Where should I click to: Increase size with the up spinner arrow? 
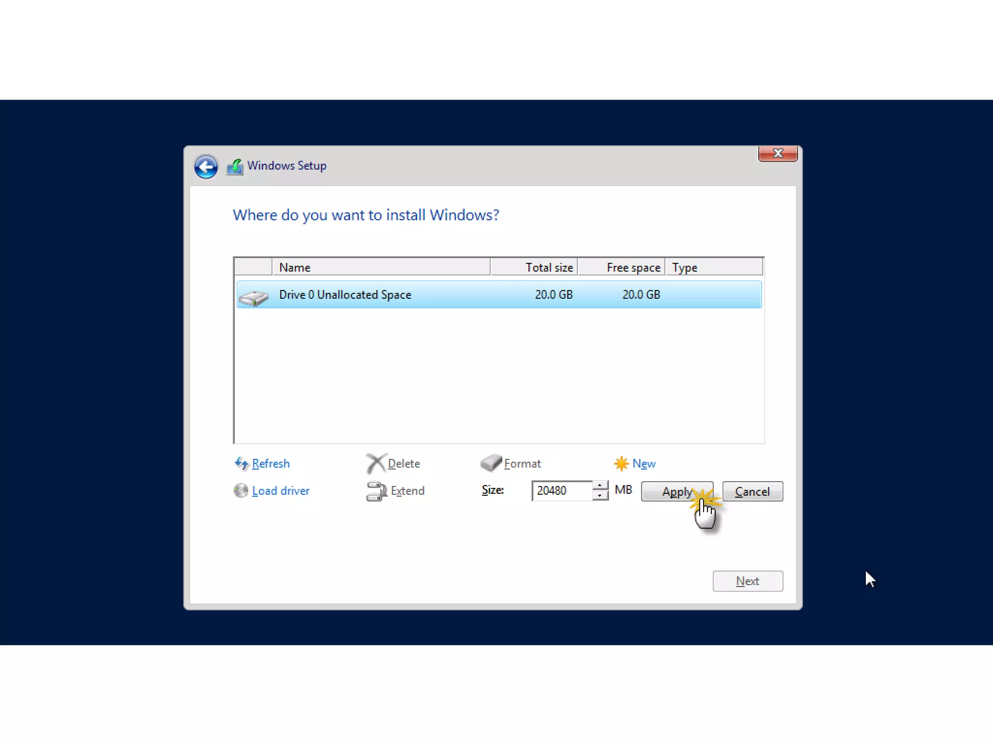[600, 486]
